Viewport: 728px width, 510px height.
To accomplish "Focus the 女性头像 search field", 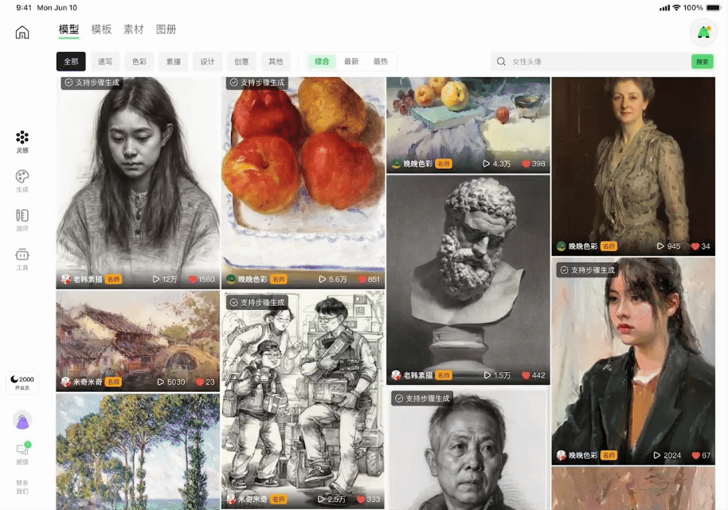I will (592, 61).
